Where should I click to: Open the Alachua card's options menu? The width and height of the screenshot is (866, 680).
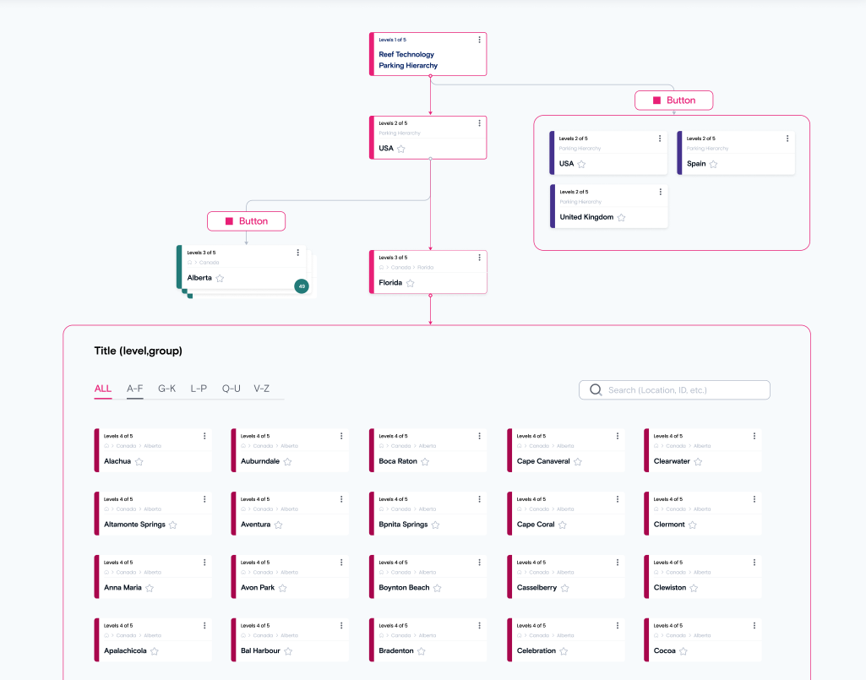205,436
